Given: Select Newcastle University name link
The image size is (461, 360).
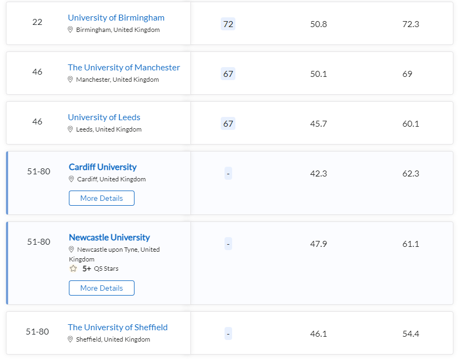Looking at the screenshot, I should pyautogui.click(x=109, y=238).
